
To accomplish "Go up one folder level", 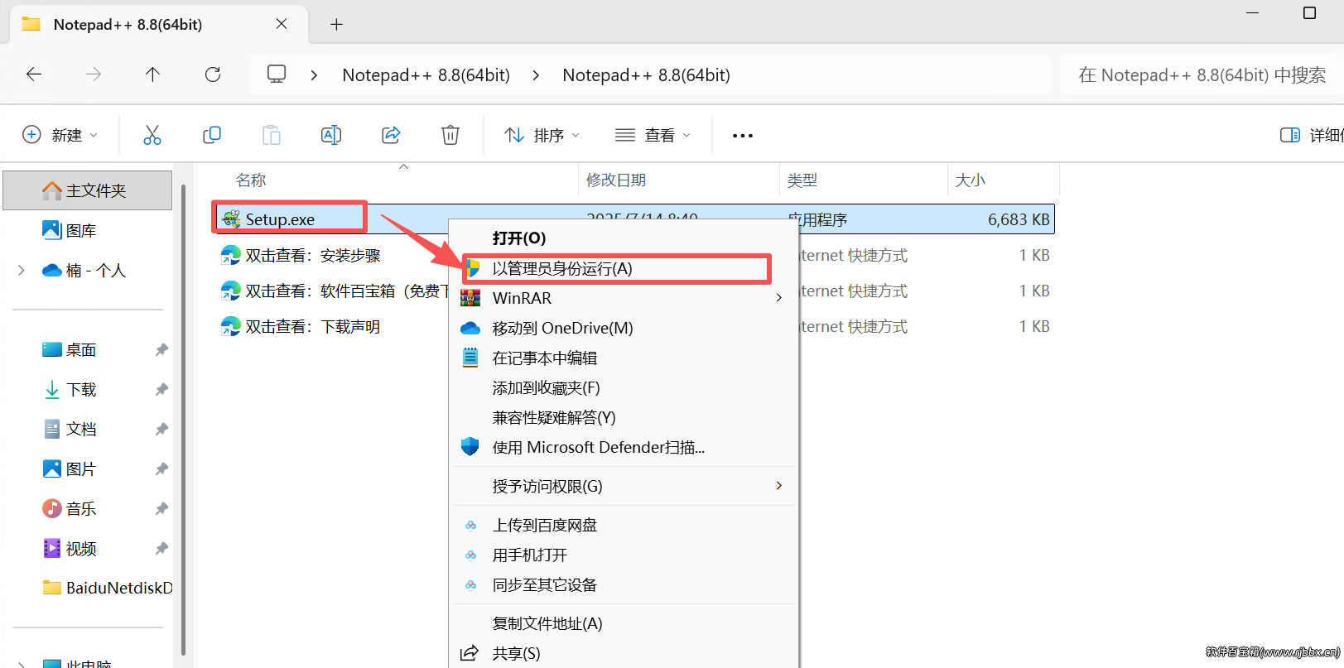I will point(153,74).
